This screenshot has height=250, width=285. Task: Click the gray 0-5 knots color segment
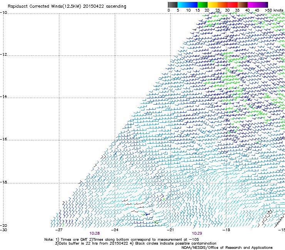pyautogui.click(x=173, y=5)
